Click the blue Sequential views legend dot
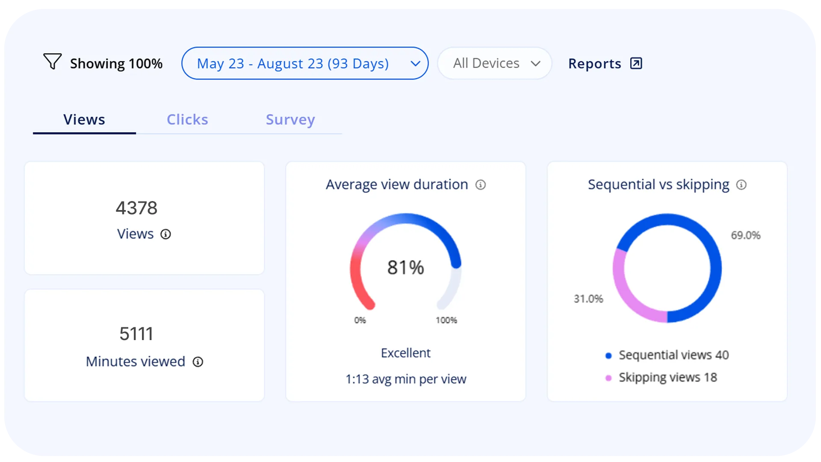 pyautogui.click(x=608, y=355)
